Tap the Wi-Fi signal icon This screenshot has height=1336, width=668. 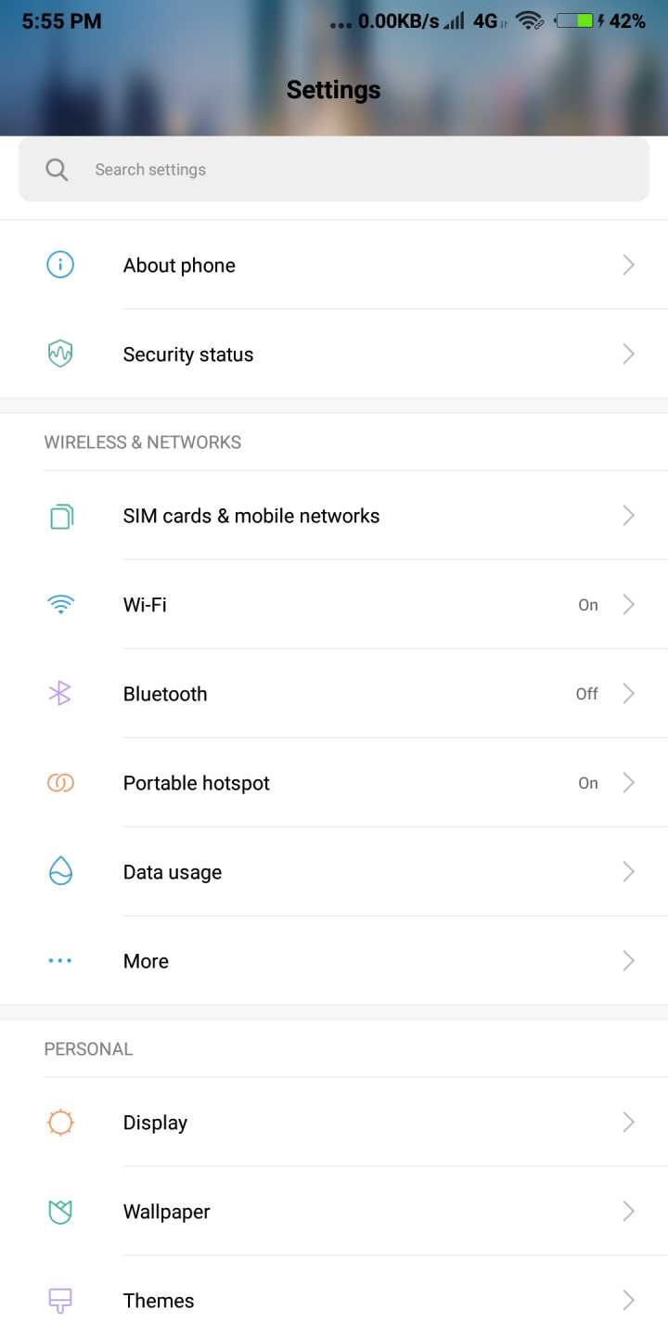point(60,605)
